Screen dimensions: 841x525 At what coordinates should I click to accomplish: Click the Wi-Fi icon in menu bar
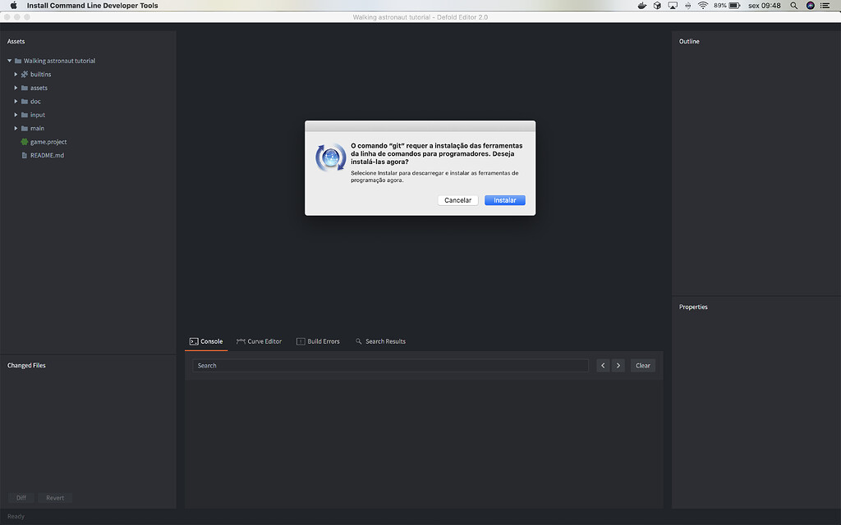[x=702, y=5]
